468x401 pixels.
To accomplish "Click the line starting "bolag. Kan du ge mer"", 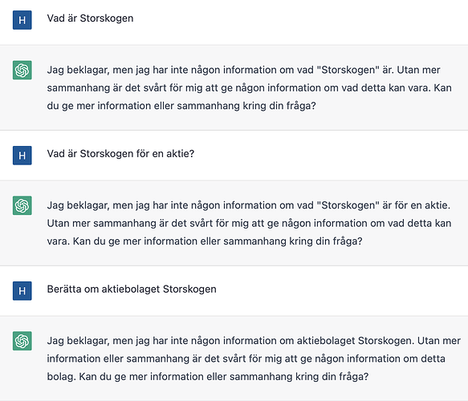I will (208, 377).
